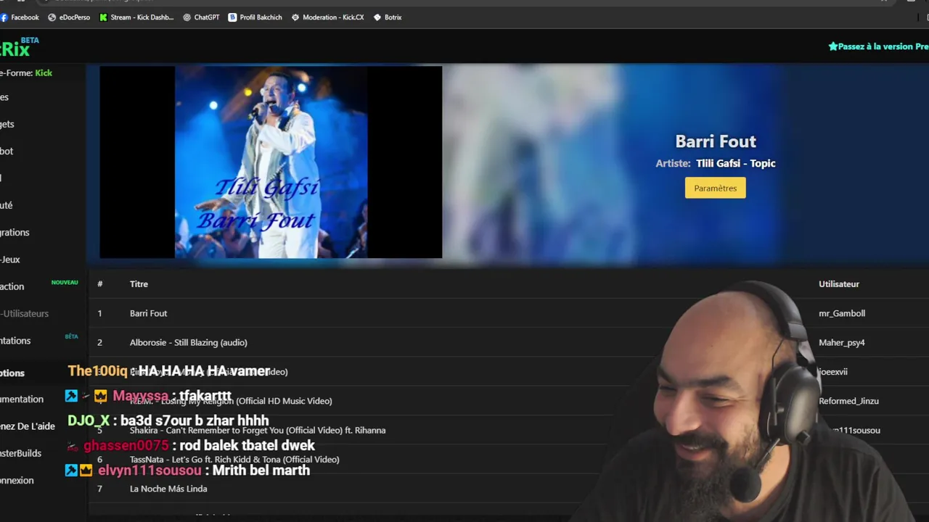
Task: Open the sidebar item ending in 'nnexion'
Action: click(17, 480)
